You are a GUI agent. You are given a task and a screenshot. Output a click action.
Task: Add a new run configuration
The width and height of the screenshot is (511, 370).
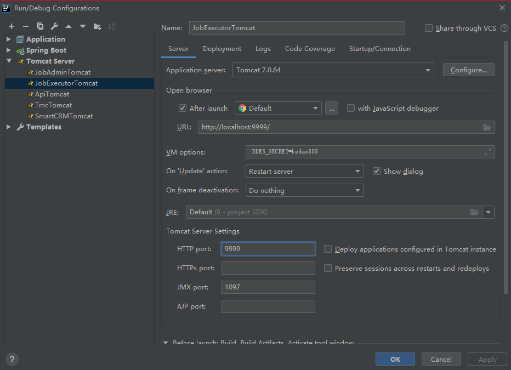[11, 26]
